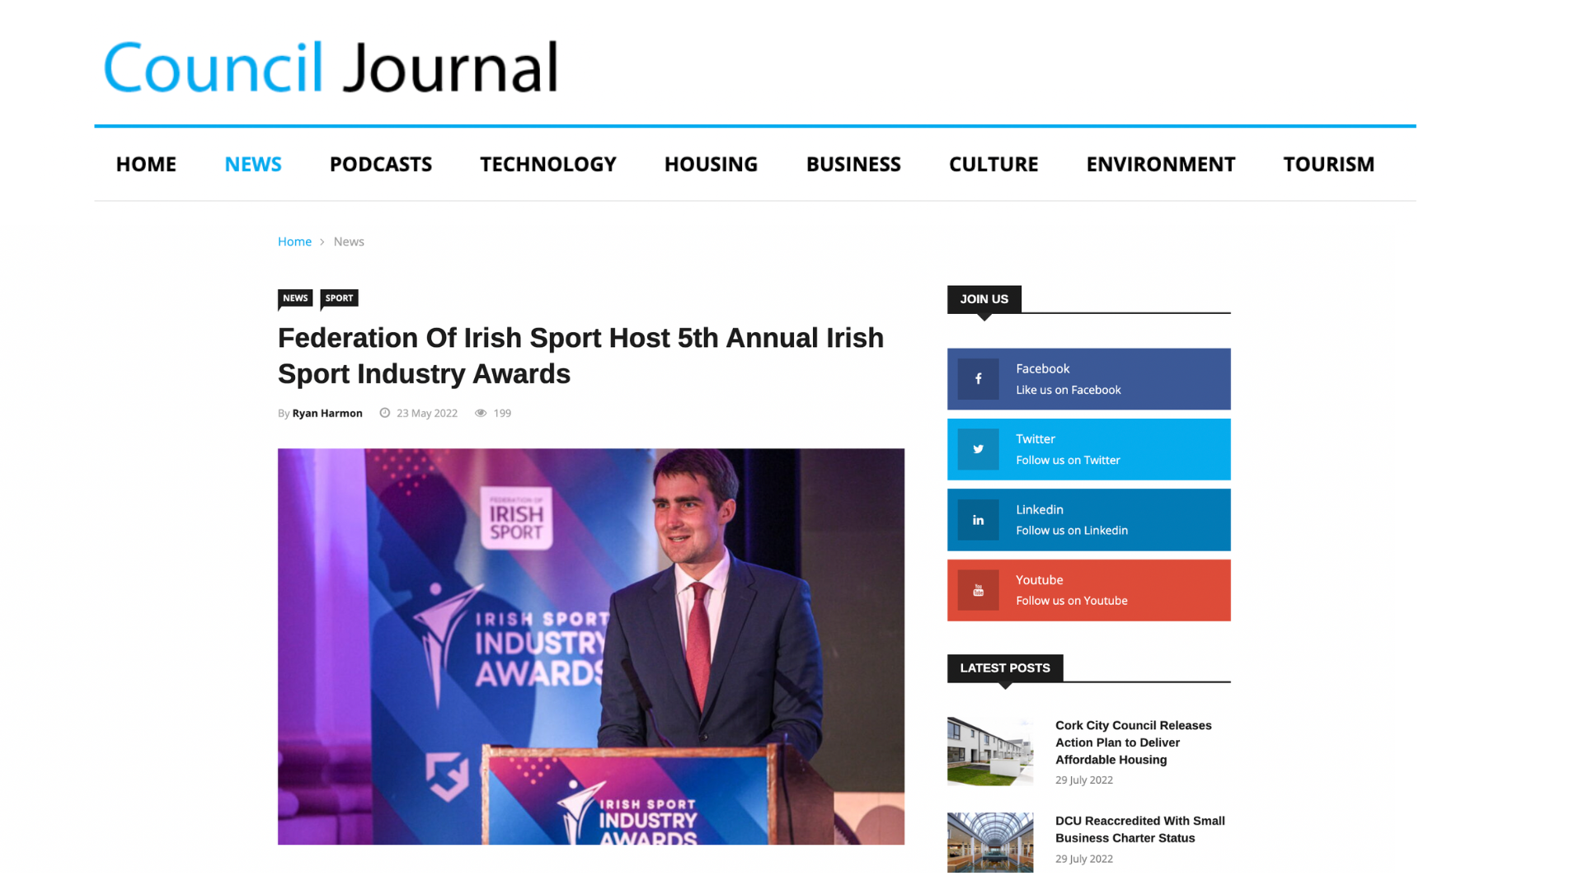Go to the TOURISM section
Image resolution: width=1583 pixels, height=890 pixels.
(x=1329, y=164)
